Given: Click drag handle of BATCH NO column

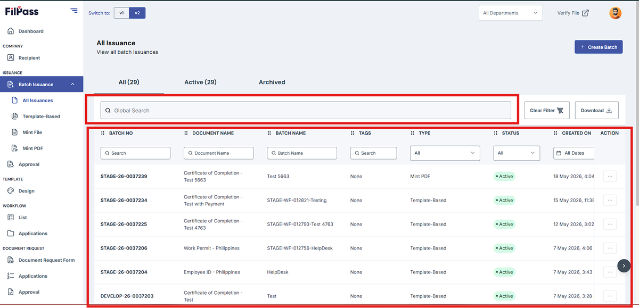Looking at the screenshot, I should (x=103, y=133).
